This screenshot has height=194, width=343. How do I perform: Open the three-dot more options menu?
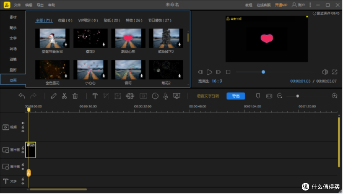pyautogui.click(x=310, y=5)
